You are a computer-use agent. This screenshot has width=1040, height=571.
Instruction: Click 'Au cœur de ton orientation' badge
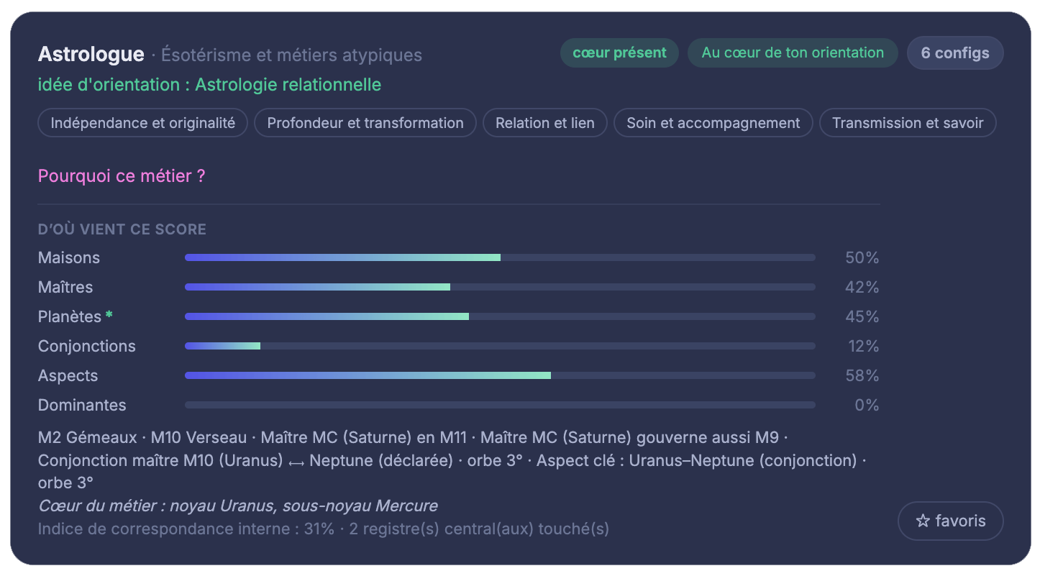793,52
